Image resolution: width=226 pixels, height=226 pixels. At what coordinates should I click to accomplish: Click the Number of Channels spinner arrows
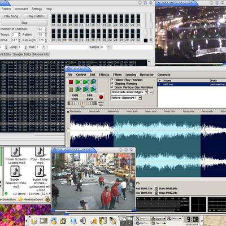click(46, 29)
